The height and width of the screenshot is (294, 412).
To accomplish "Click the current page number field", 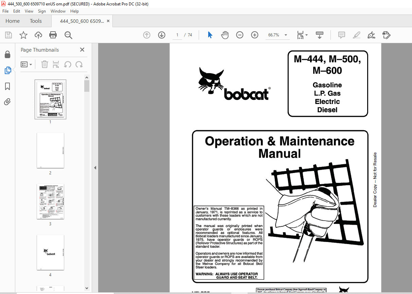I will (177, 35).
